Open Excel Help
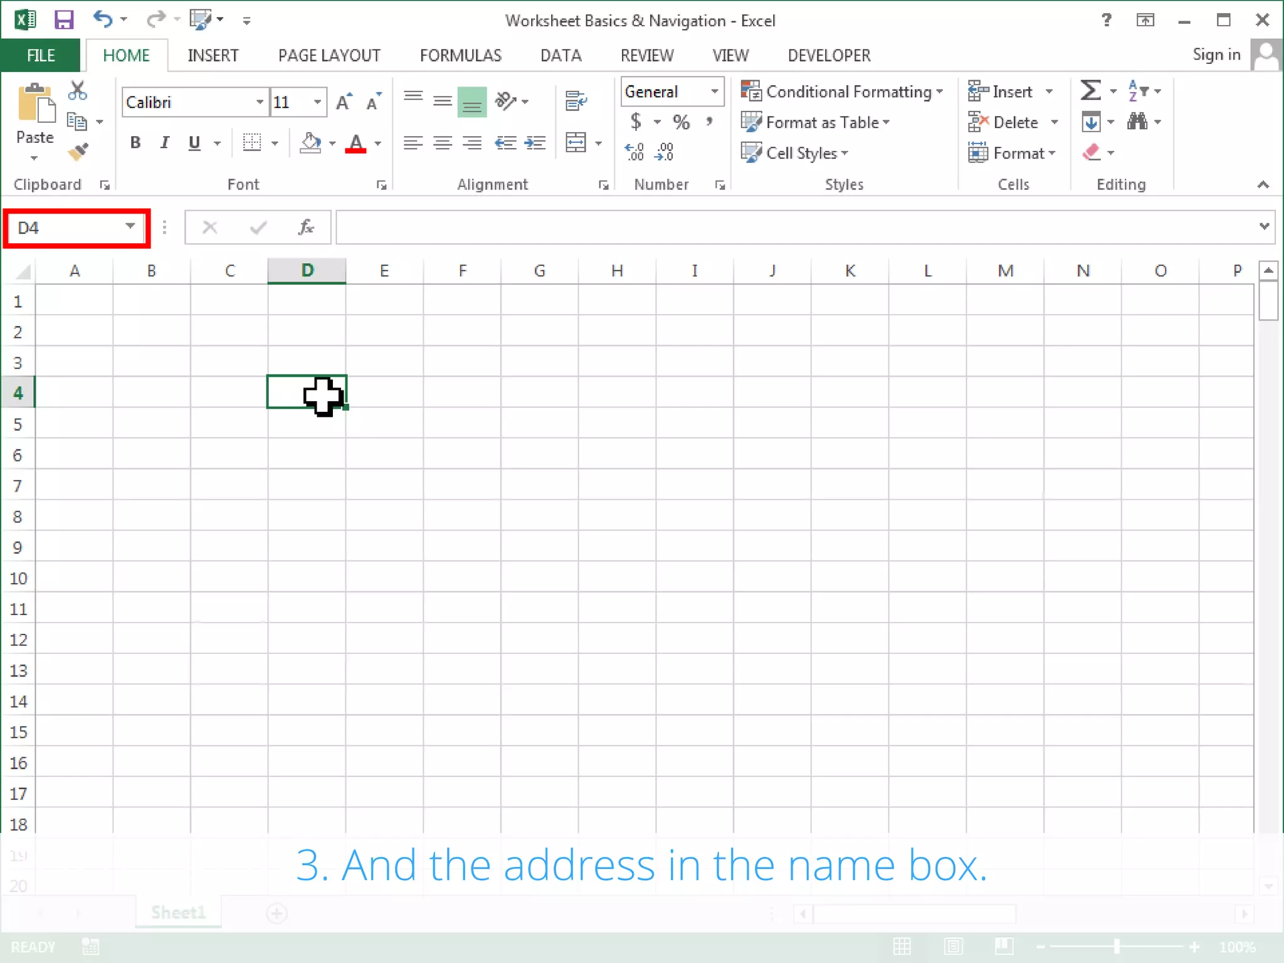The image size is (1284, 963). point(1107,20)
